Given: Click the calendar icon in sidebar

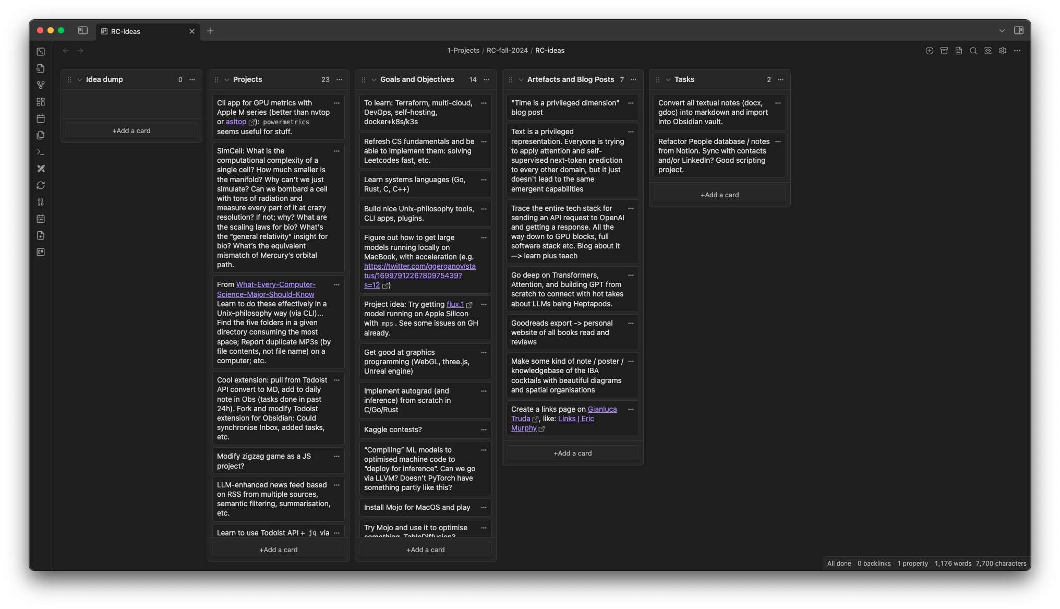Looking at the screenshot, I should click(40, 118).
